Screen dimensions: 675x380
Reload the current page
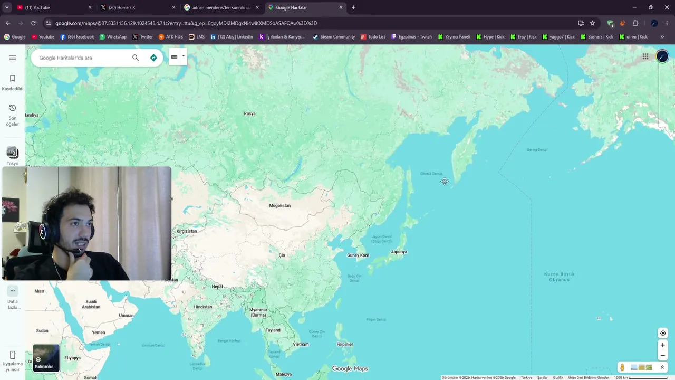pos(33,23)
